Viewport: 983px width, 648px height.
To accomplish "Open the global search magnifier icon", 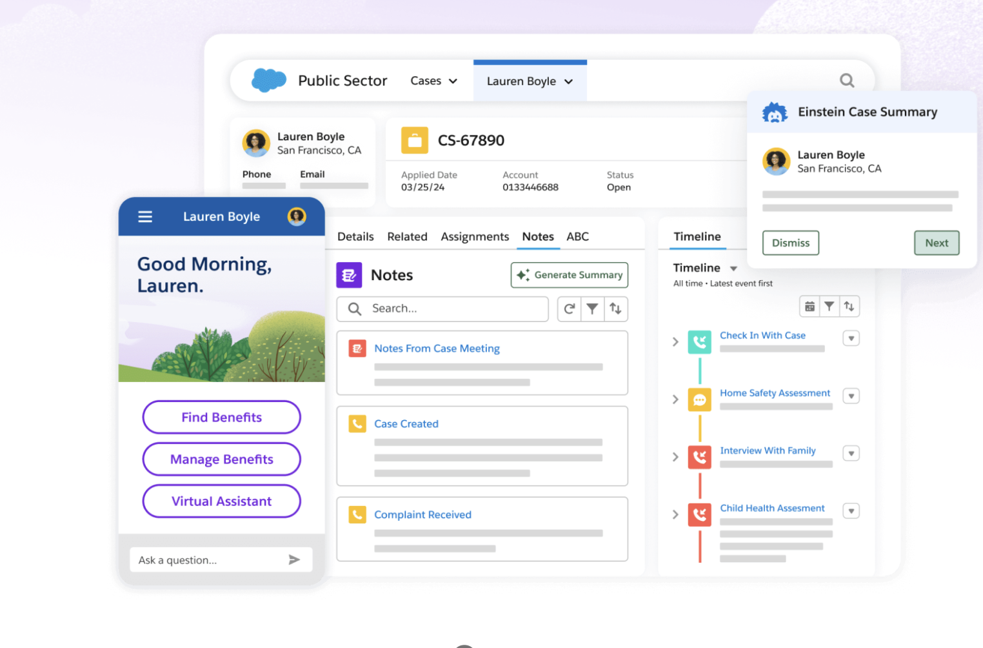I will tap(847, 81).
